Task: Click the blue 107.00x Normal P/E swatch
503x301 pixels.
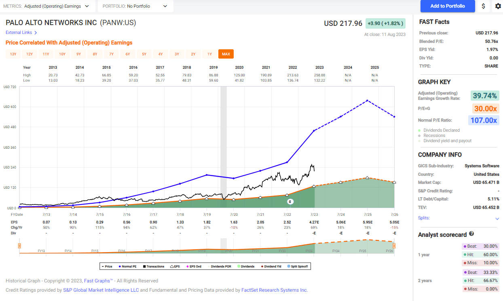Action: click(484, 120)
